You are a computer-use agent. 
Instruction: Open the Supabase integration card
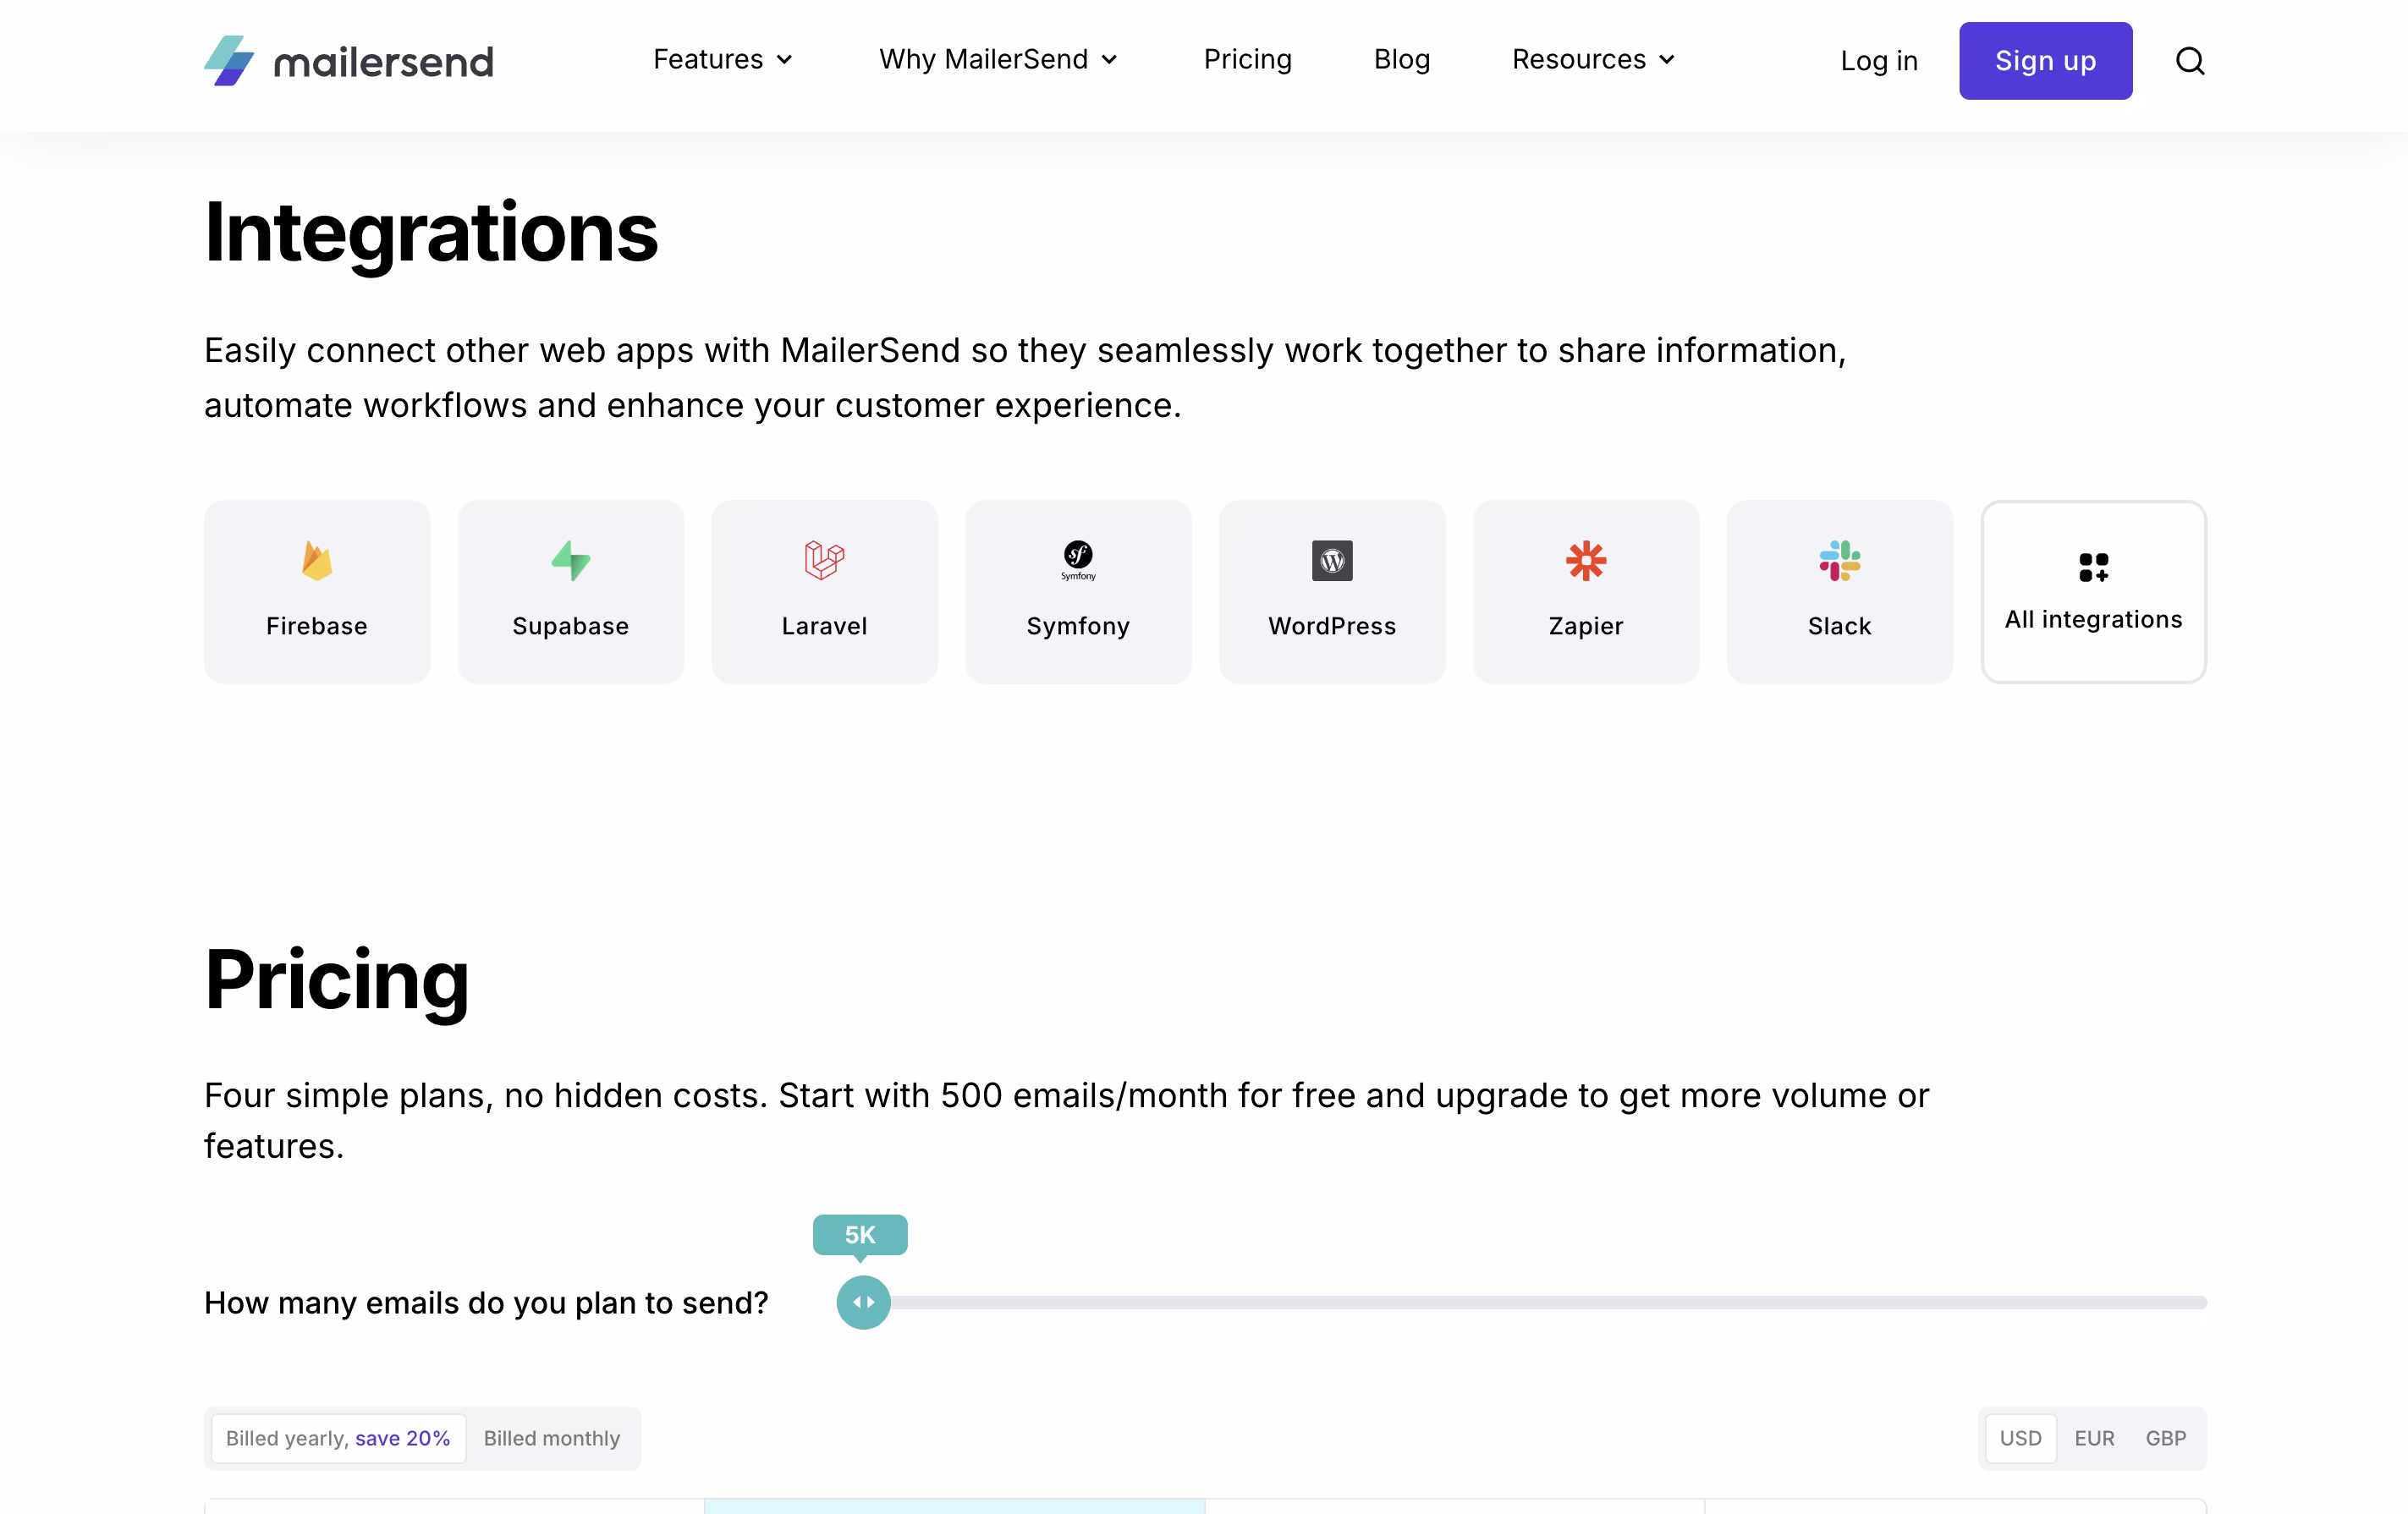tap(570, 591)
